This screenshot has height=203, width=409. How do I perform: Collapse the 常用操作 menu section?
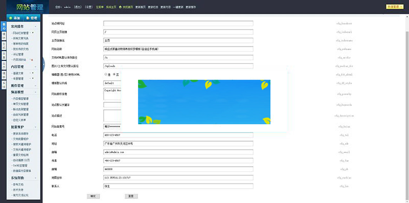point(35,27)
